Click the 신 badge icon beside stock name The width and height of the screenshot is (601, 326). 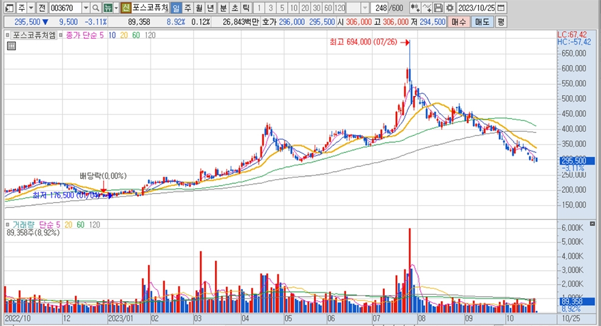126,8
